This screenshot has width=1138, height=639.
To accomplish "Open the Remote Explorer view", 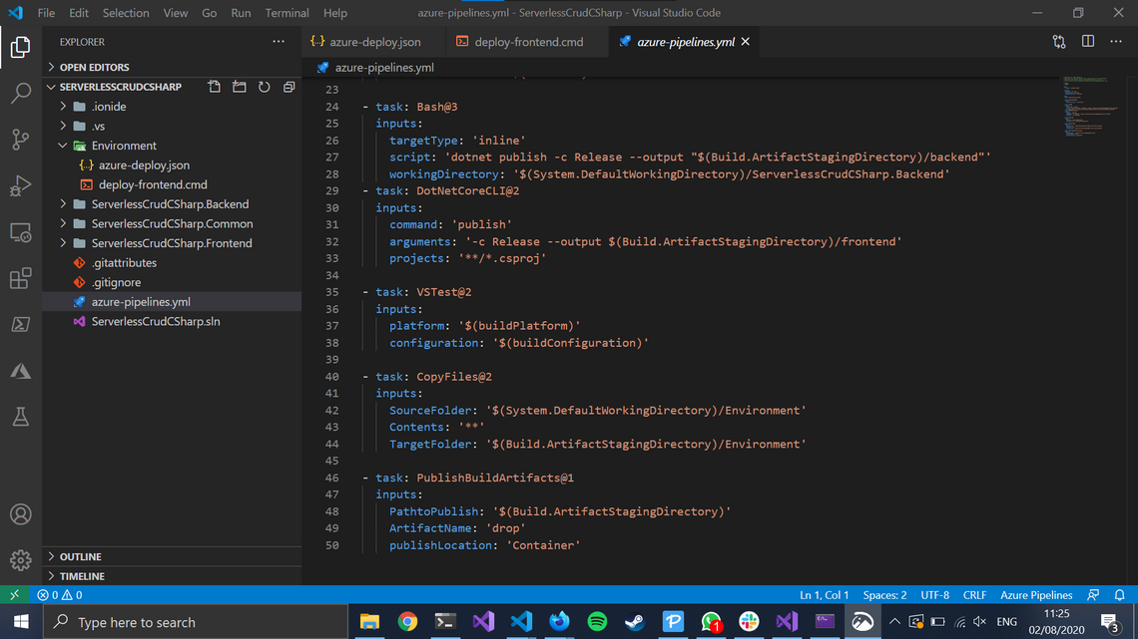I will pos(20,232).
